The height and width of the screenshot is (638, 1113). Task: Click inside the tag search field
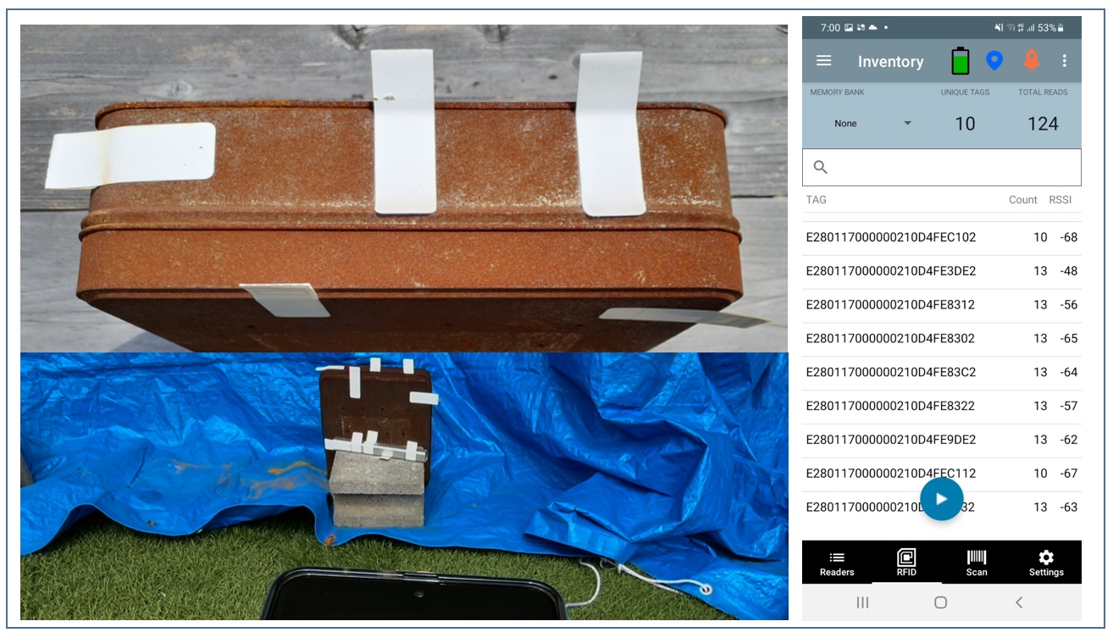click(949, 167)
